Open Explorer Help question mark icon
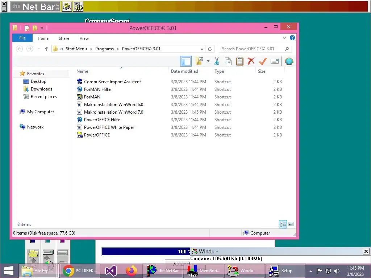Image resolution: width=371 pixels, height=278 pixels. pyautogui.click(x=292, y=38)
